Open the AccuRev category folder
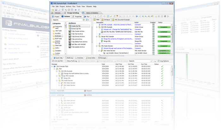Image resolution: width=221 pixels, height=130 pixels. point(57,33)
